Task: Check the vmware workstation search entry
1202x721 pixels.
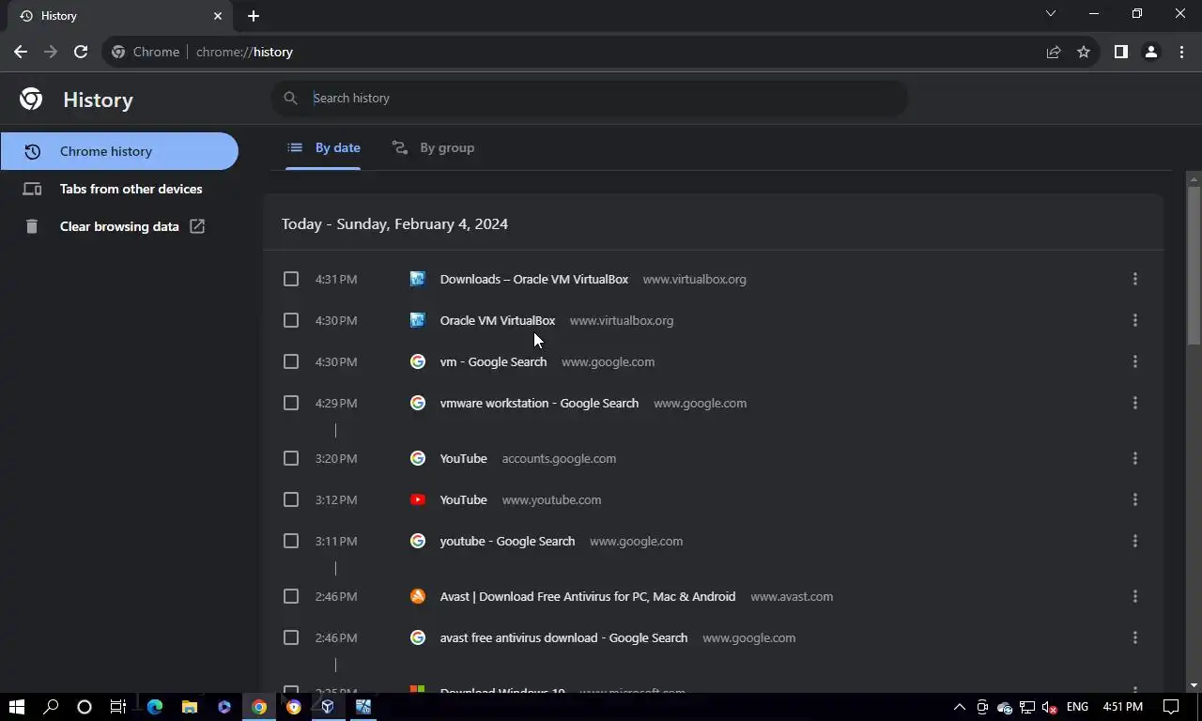Action: pyautogui.click(x=291, y=403)
